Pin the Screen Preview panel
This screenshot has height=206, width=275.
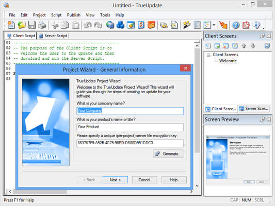point(262,119)
